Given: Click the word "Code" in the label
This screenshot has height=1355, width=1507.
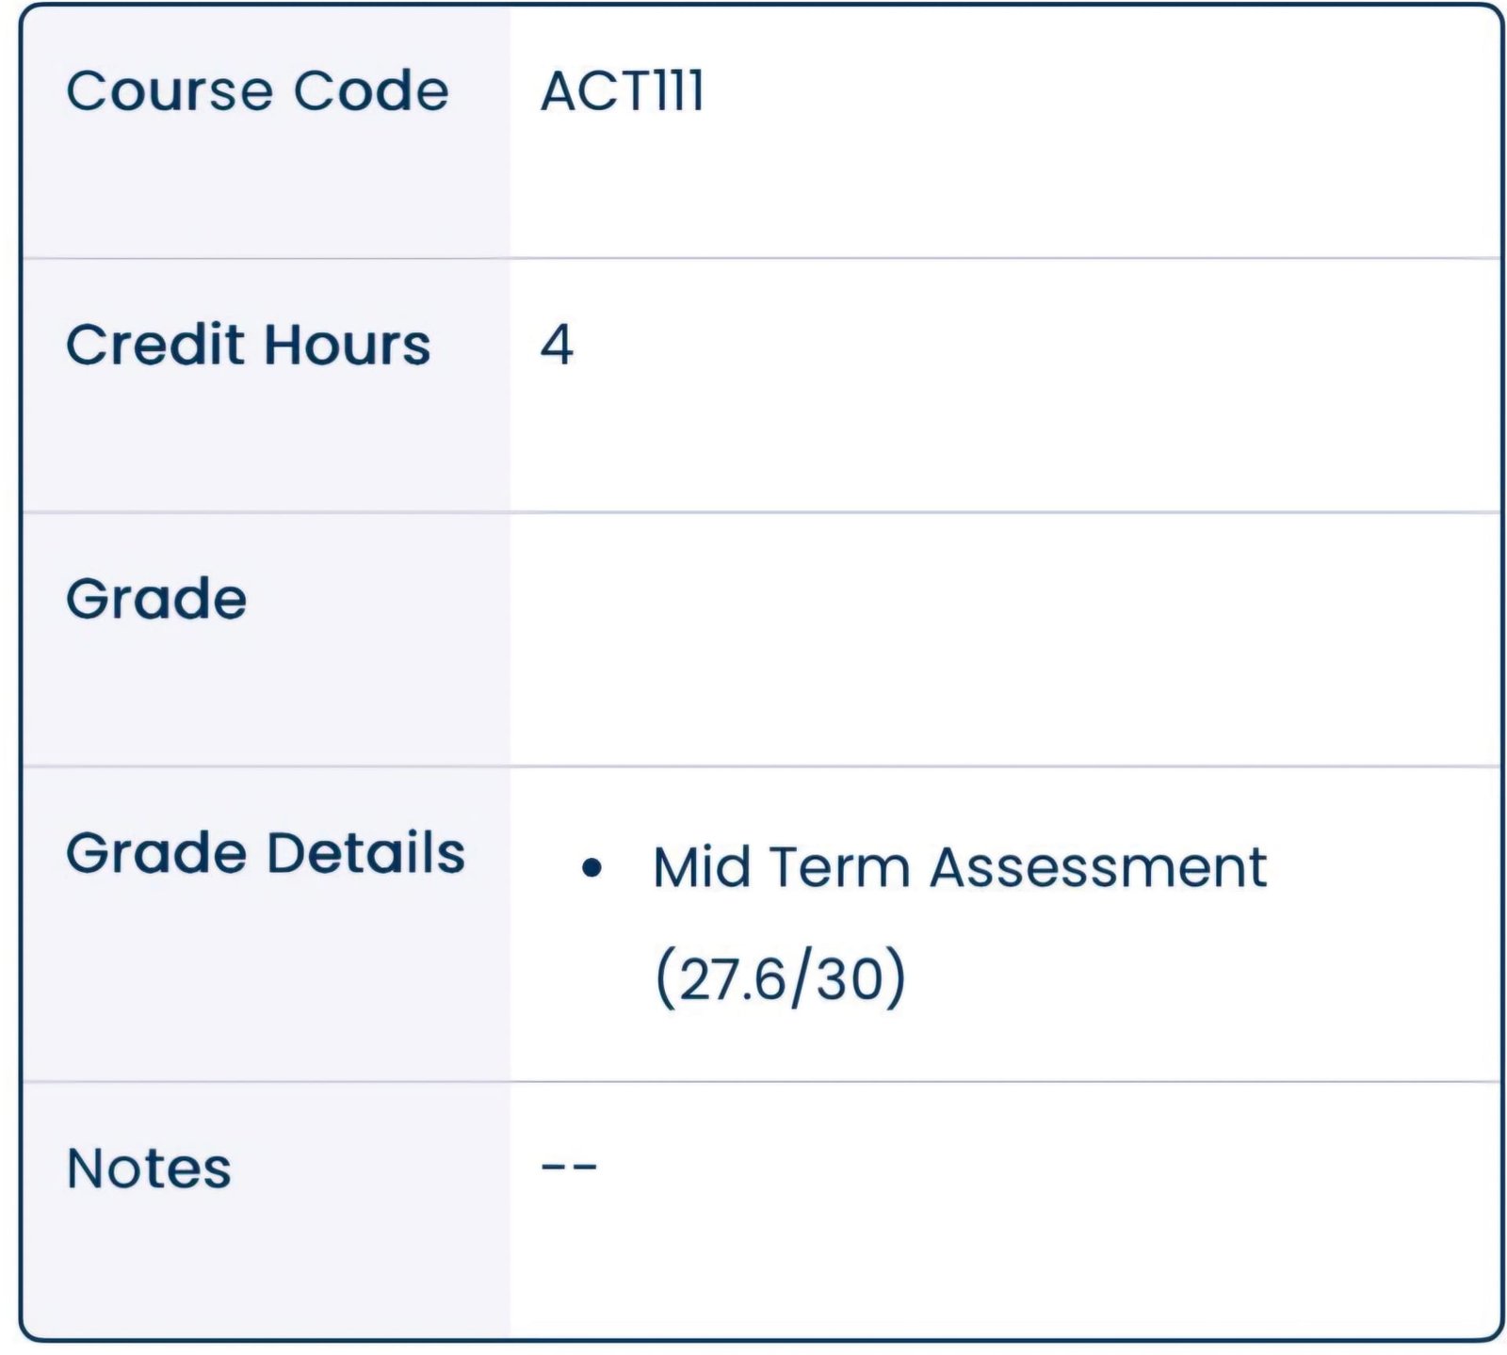Looking at the screenshot, I should (x=371, y=91).
